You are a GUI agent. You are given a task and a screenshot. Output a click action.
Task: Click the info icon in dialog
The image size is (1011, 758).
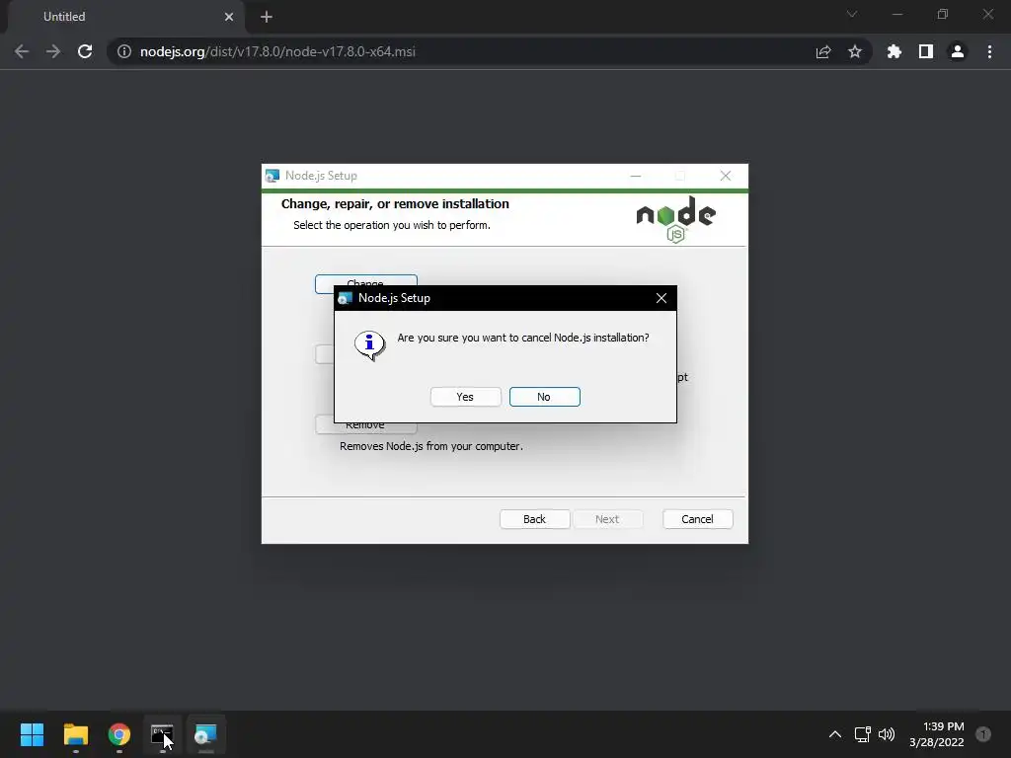(x=369, y=345)
